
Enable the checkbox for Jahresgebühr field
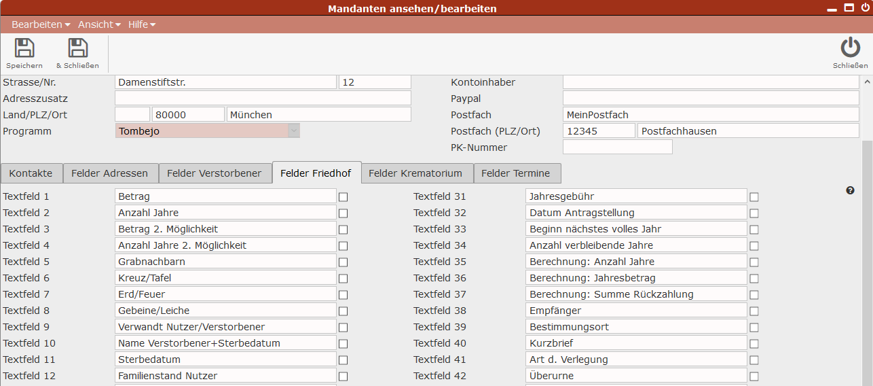754,197
